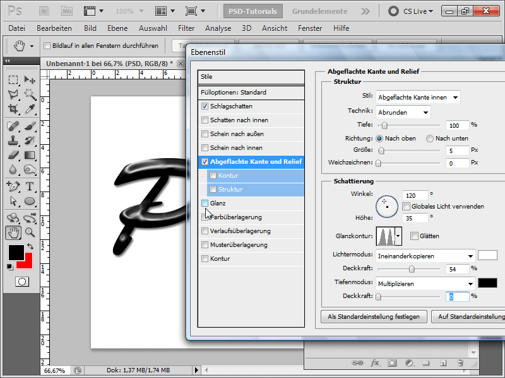Select the Blur tool
505x378 pixels.
click(x=13, y=169)
